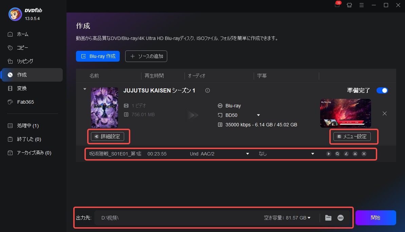Viewport: 405px width, 232px height.
Task: Open notifications with 15 badge
Action: tap(337, 5)
